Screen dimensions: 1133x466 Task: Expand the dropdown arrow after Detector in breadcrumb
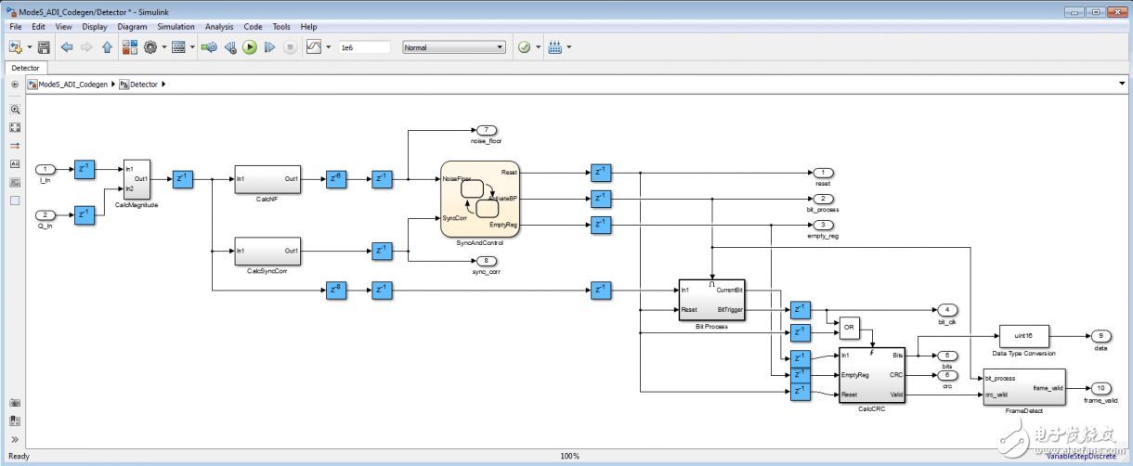(163, 84)
